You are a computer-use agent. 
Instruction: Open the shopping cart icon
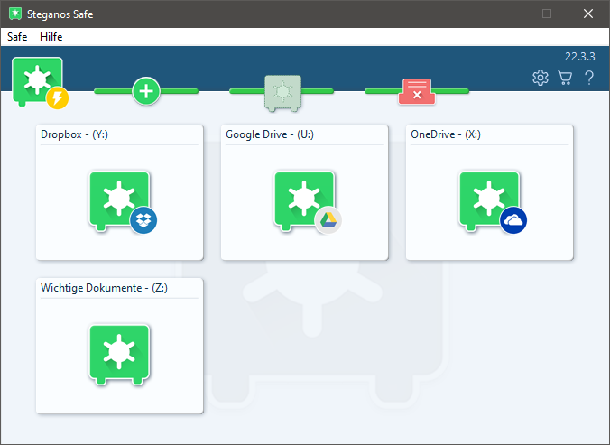tap(565, 78)
